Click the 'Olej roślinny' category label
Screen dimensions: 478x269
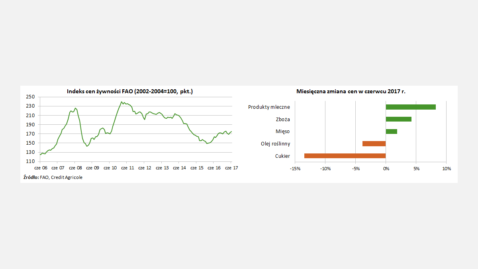pos(275,143)
